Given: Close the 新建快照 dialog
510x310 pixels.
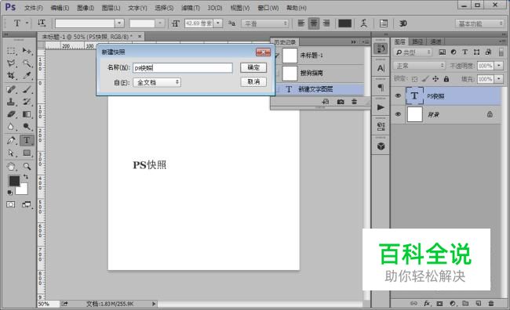Looking at the screenshot, I should point(263,52).
